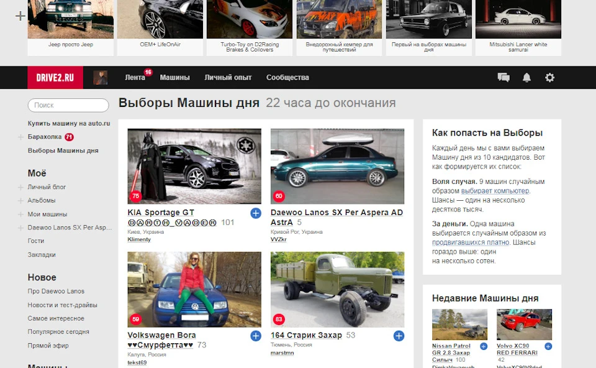Image resolution: width=596 pixels, height=368 pixels.
Task: Open the blue Volkswagen Bora photo
Action: [194, 289]
